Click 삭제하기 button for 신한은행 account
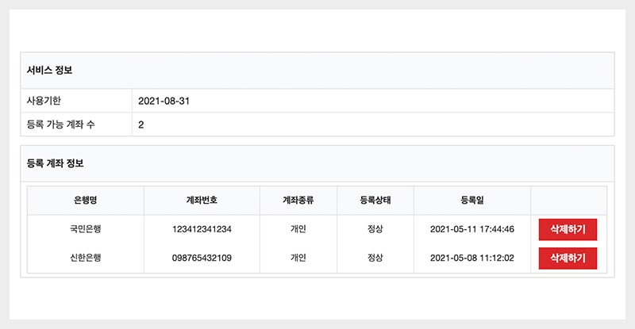 click(568, 258)
